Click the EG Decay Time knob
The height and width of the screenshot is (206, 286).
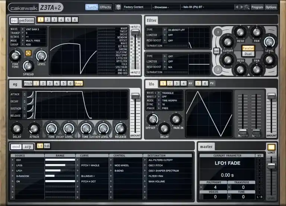coord(51,128)
